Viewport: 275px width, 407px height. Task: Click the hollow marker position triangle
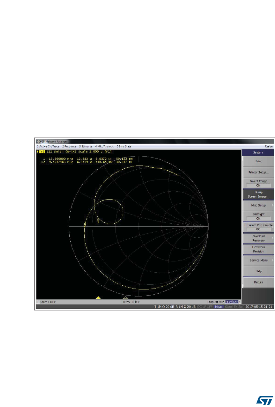click(x=125, y=297)
